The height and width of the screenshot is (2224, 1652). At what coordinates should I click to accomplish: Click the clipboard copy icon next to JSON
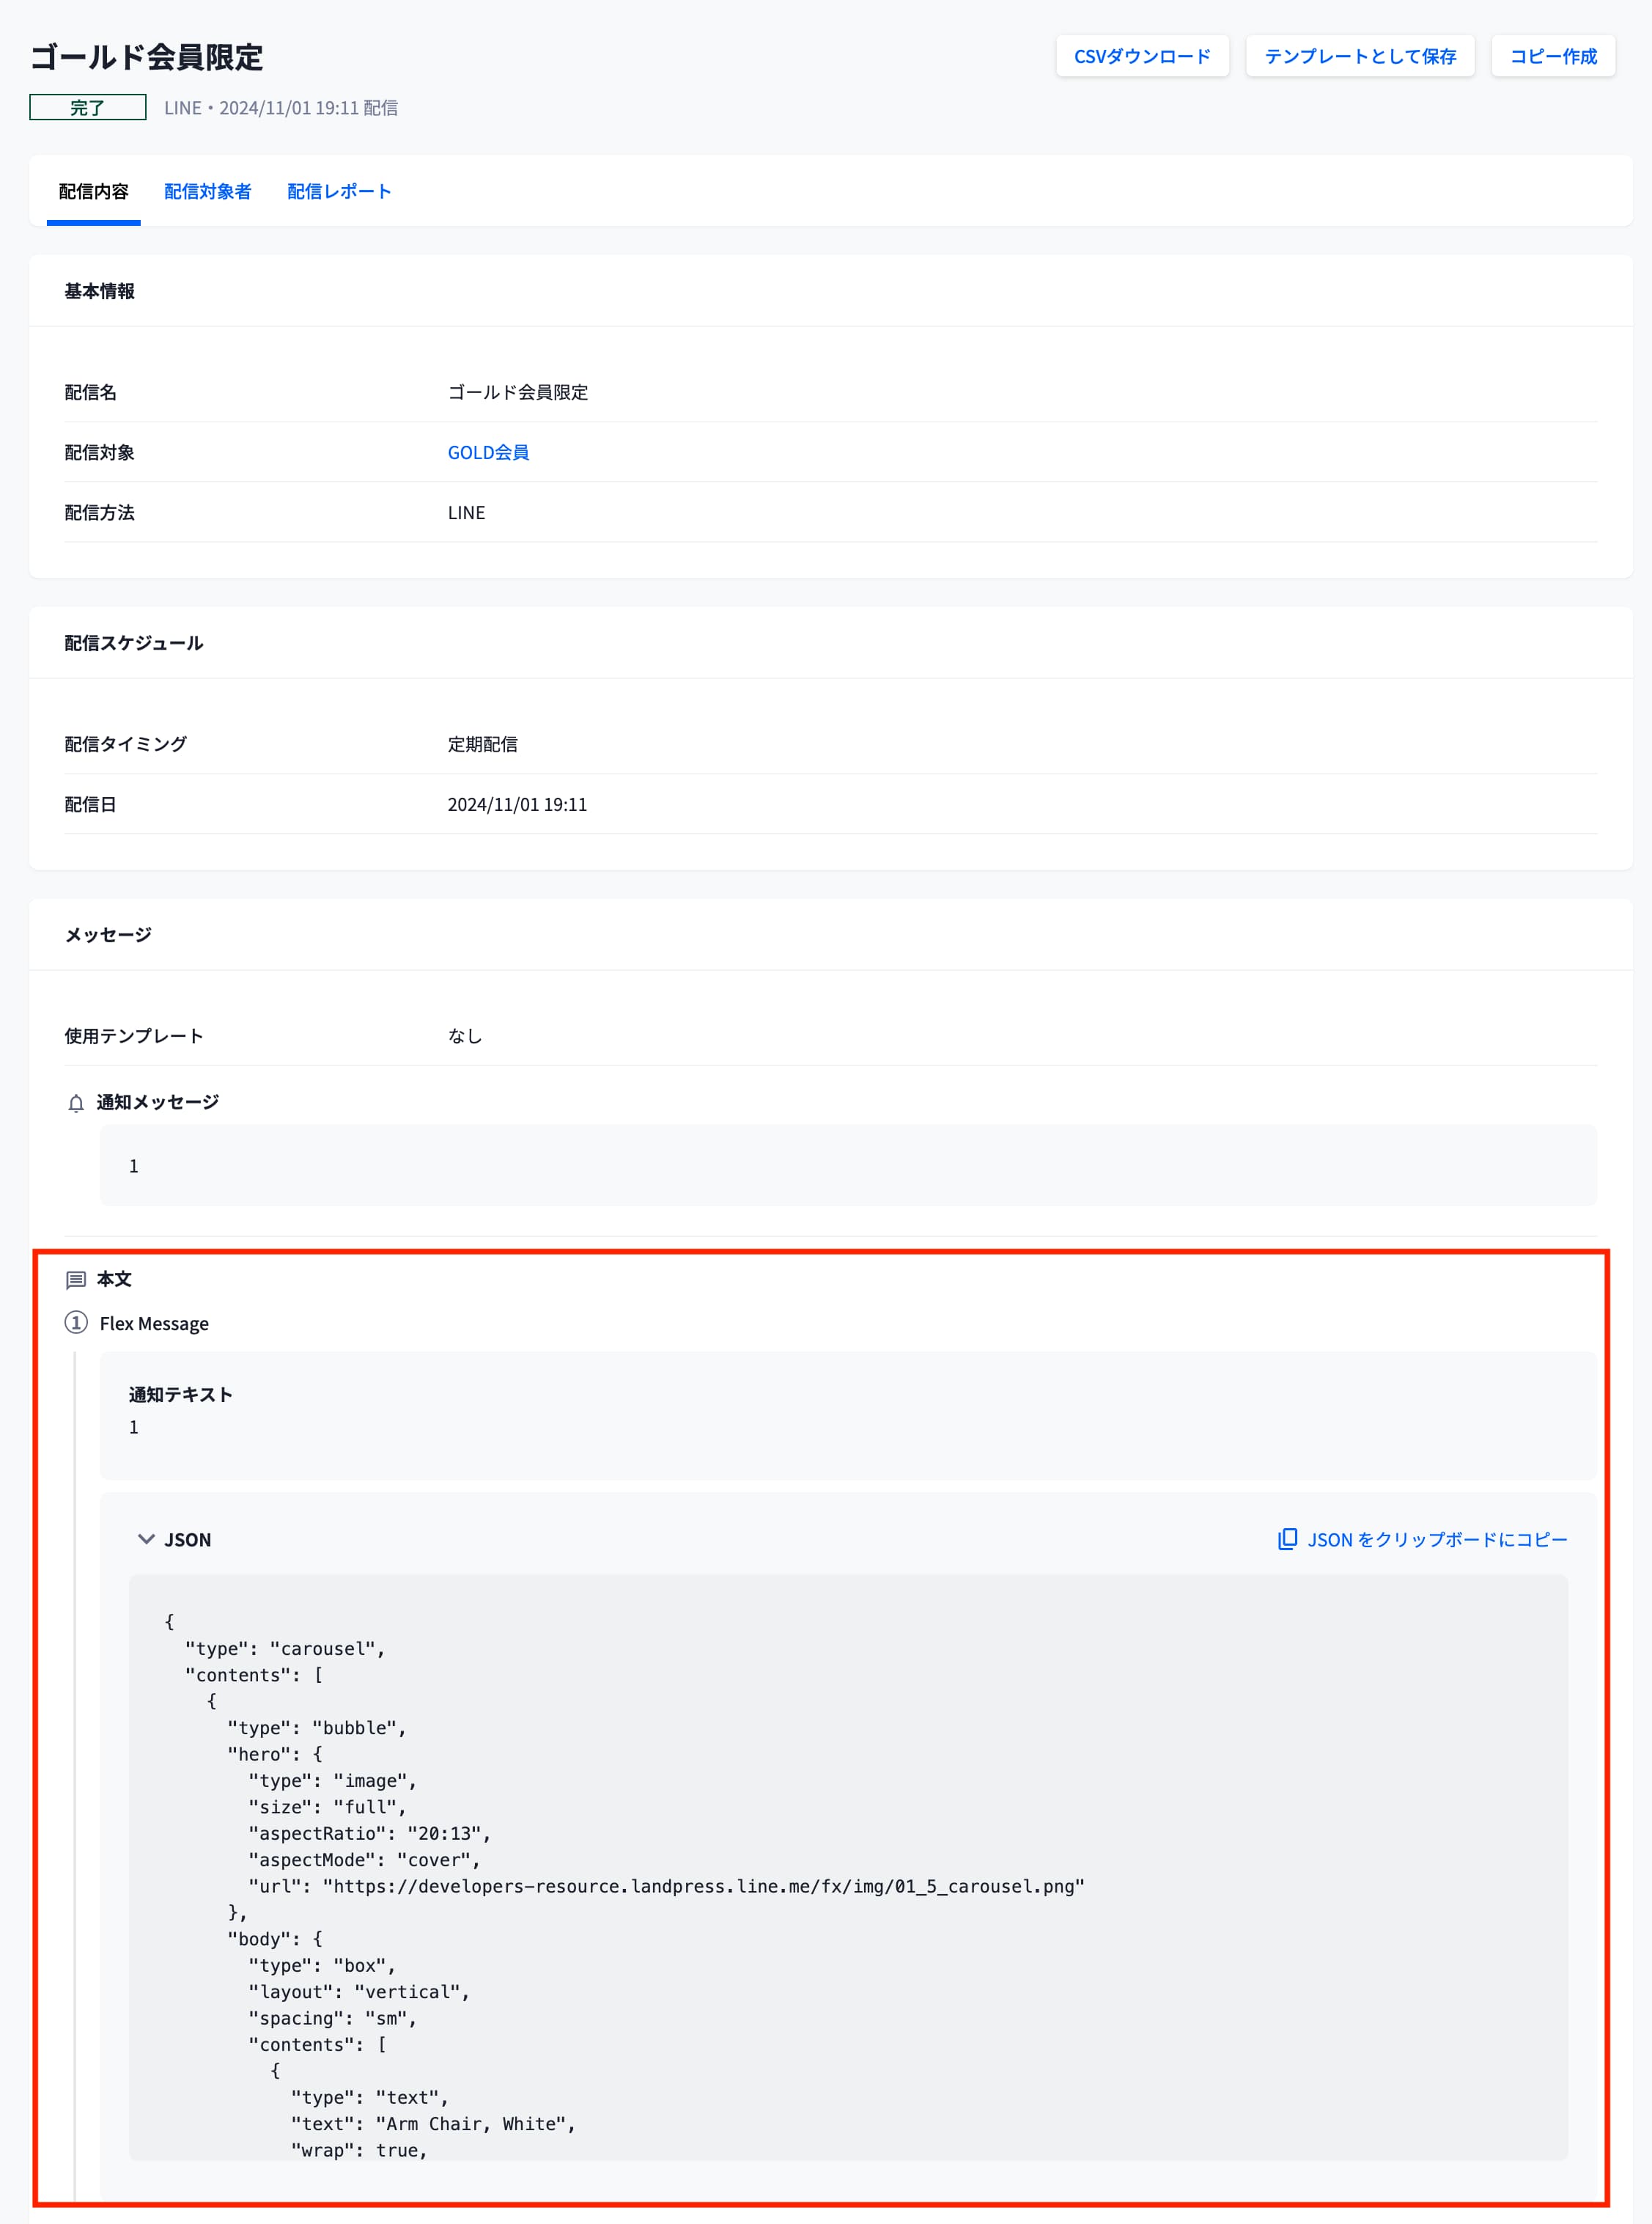(x=1287, y=1538)
